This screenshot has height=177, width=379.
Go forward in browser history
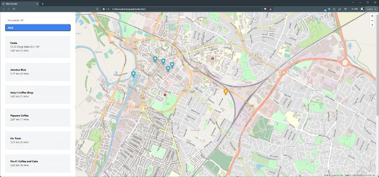pyautogui.click(x=9, y=9)
